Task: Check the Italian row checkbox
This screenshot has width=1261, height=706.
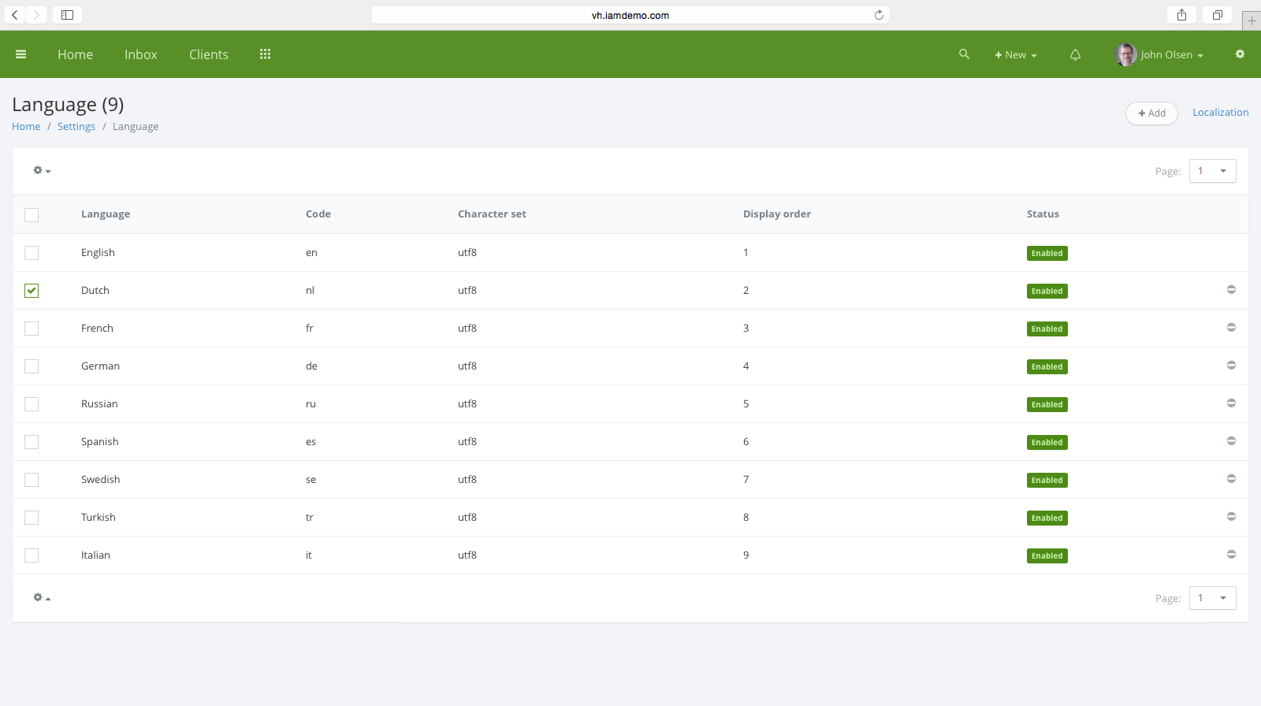Action: coord(32,556)
